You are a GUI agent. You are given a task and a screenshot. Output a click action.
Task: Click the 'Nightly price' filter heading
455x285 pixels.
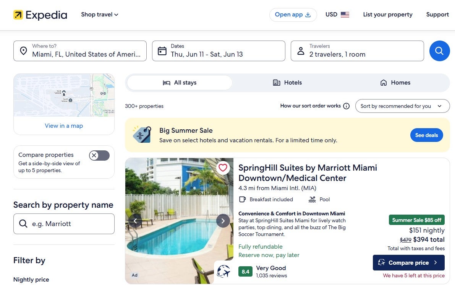(x=31, y=280)
